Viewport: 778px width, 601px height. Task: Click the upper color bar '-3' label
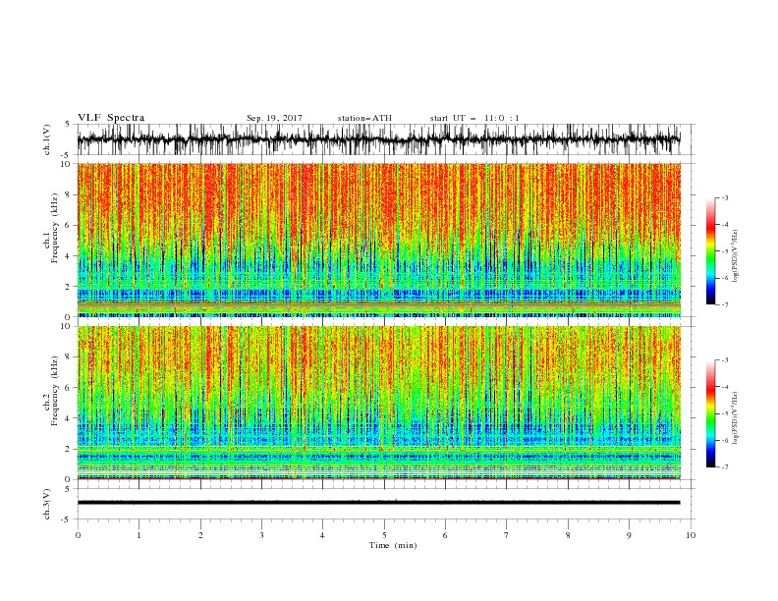pos(724,197)
